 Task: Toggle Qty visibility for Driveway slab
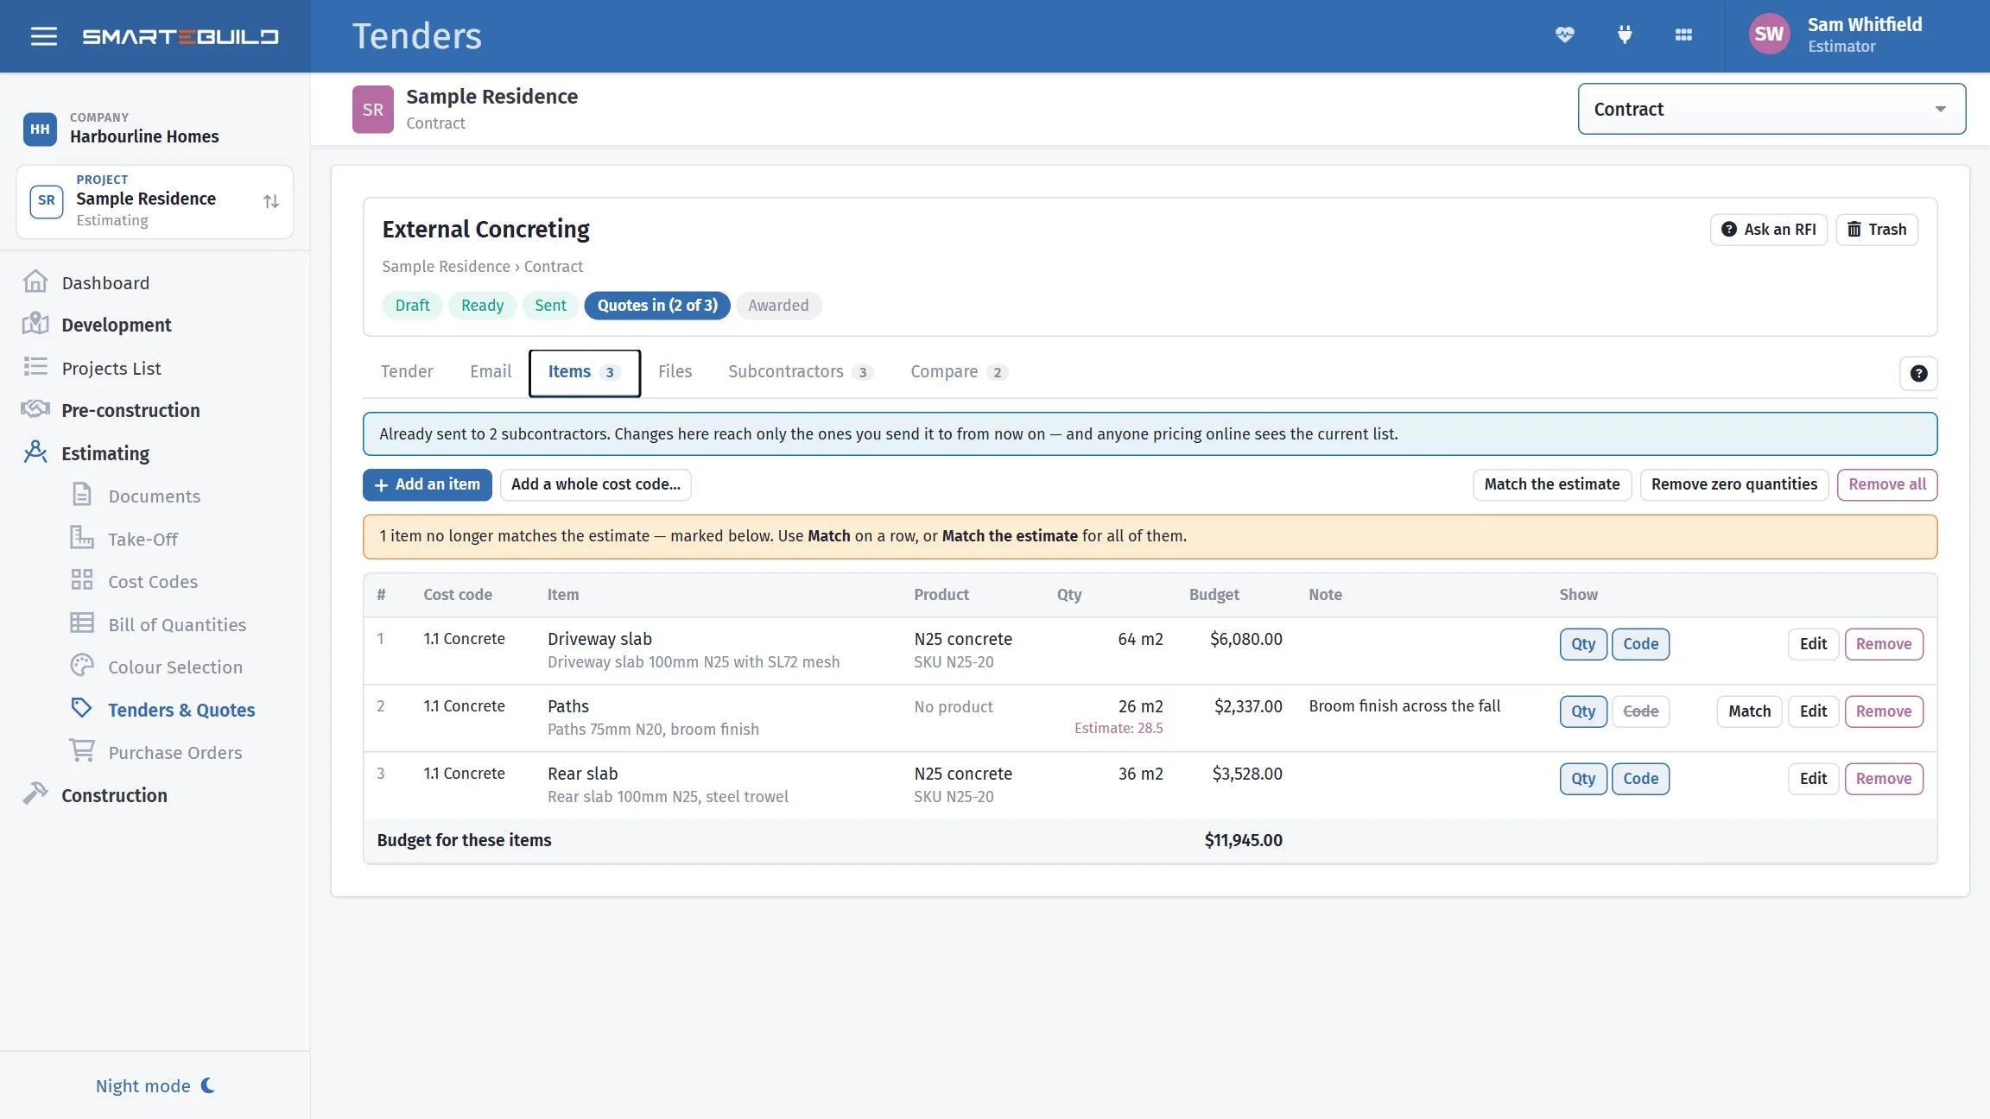click(1582, 644)
